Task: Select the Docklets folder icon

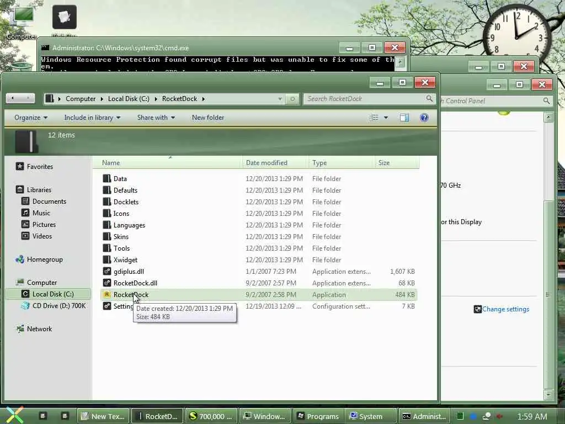Action: pyautogui.click(x=106, y=202)
